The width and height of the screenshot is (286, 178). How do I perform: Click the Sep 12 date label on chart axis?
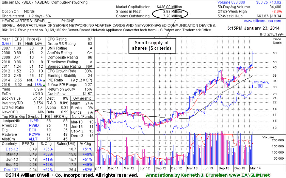click(161, 168)
